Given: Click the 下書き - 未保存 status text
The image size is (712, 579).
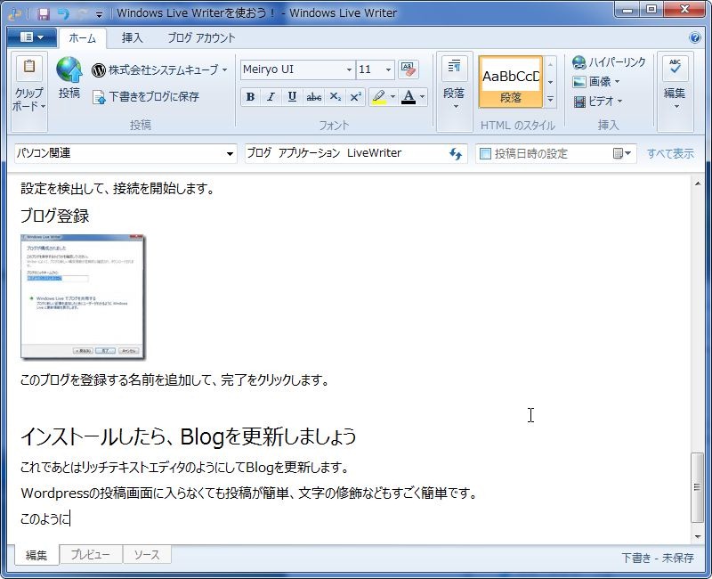Looking at the screenshot, I should coord(658,558).
